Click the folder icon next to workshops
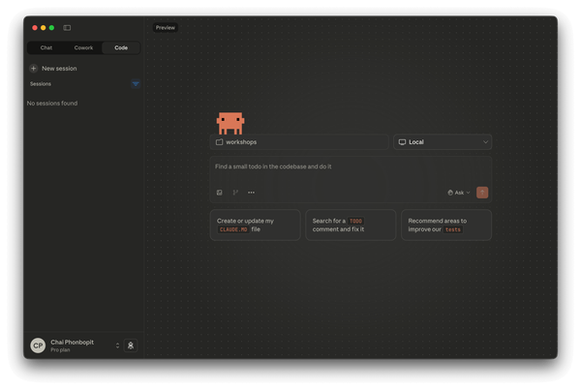This screenshot has width=581, height=390. [x=220, y=142]
